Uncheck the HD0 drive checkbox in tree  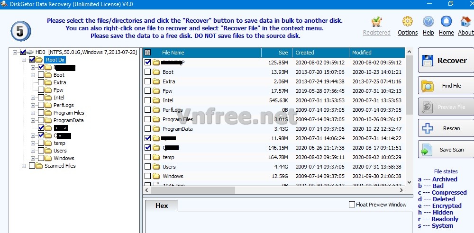tap(23, 52)
